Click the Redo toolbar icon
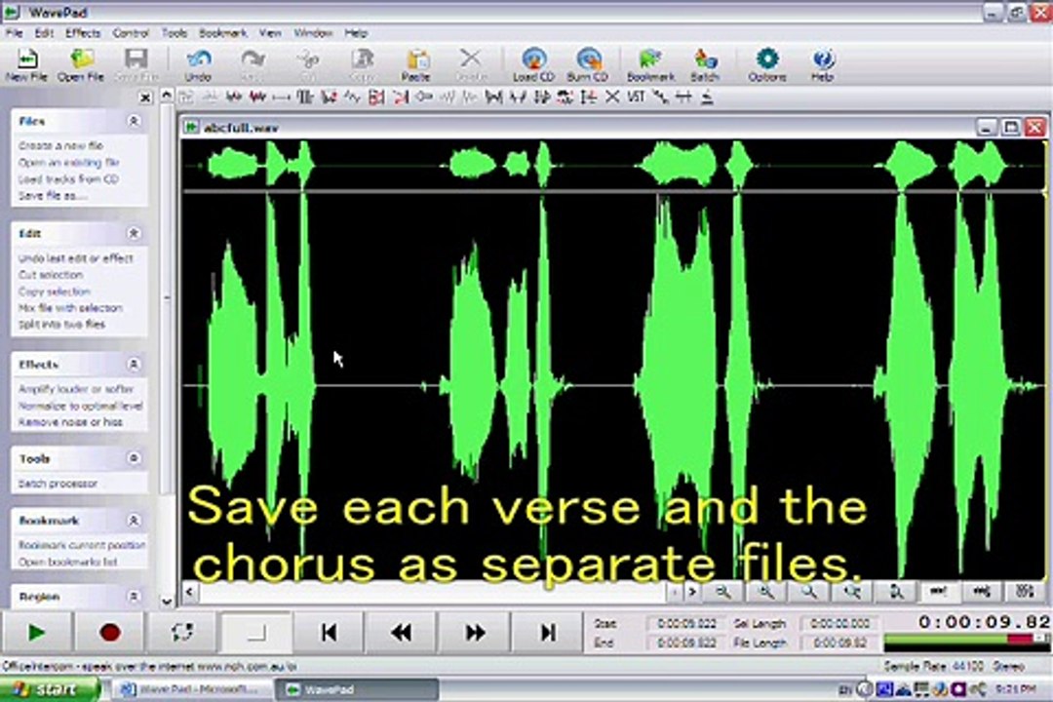Screen dimensions: 1053x702 [x=253, y=65]
